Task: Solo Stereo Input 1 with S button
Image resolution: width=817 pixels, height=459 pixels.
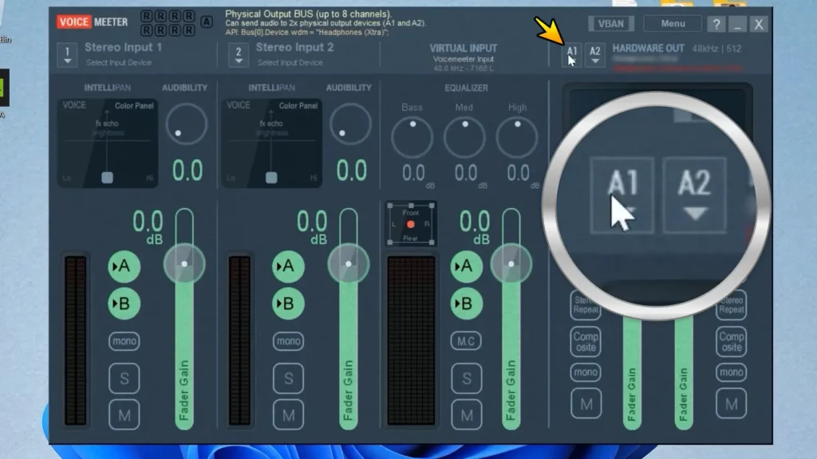Action: pyautogui.click(x=124, y=379)
